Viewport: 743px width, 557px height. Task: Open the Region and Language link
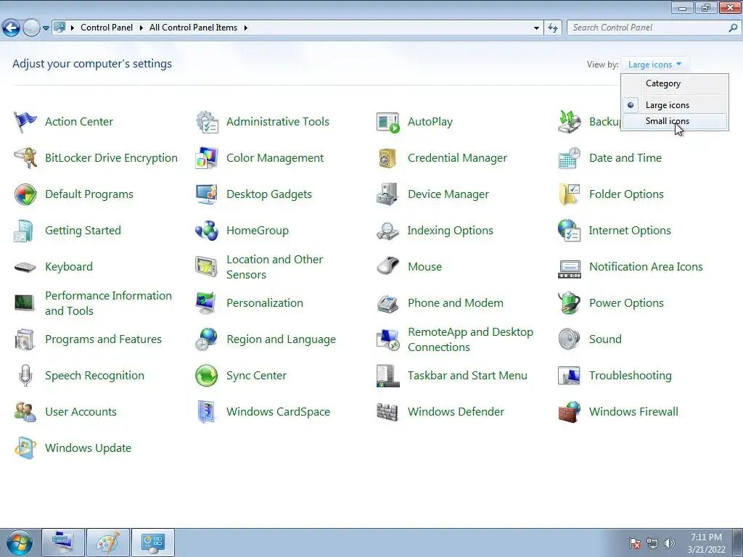pyautogui.click(x=281, y=339)
